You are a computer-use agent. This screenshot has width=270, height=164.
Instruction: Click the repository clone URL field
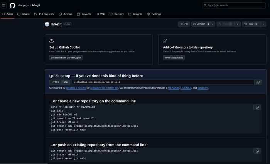pyautogui.click(x=163, y=82)
